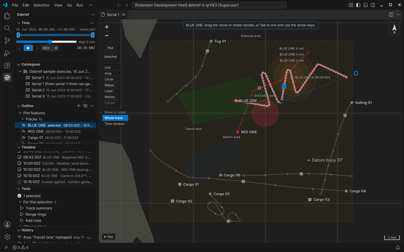
Task: Go back with the navigation arrow
Action: pos(119,5)
